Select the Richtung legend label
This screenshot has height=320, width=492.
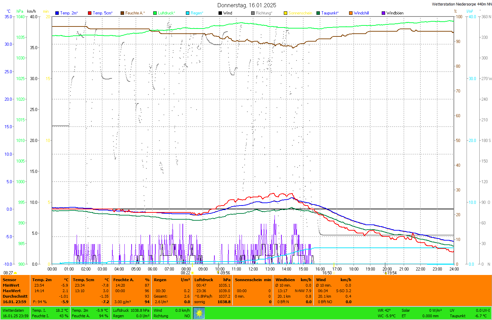(264, 13)
